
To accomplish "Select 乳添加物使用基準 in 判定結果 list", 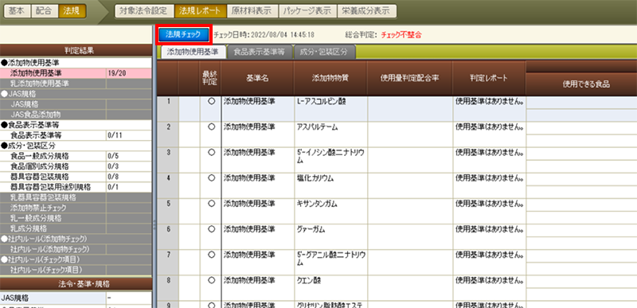I will 76,84.
